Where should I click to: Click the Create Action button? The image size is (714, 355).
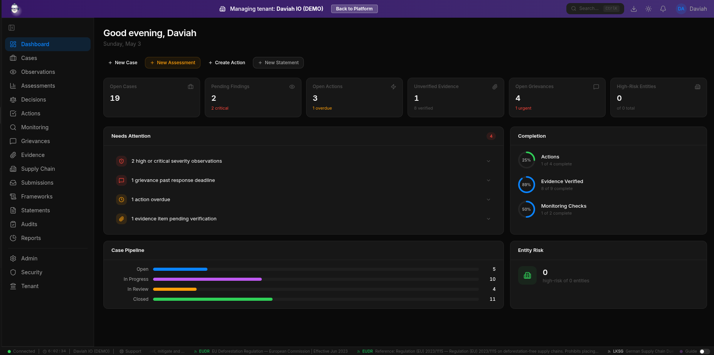coord(227,63)
